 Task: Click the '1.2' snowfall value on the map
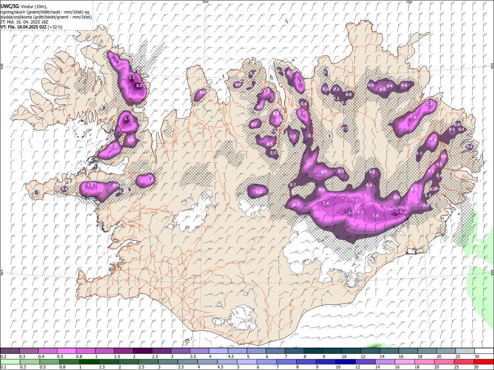pyautogui.click(x=266, y=91)
